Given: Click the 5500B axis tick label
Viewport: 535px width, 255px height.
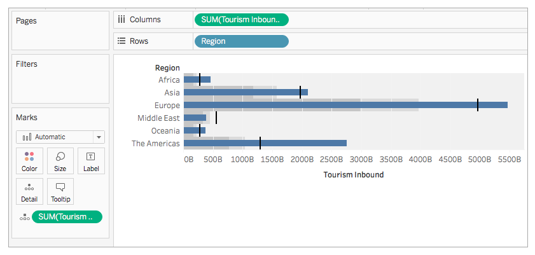Looking at the screenshot, I should point(510,160).
